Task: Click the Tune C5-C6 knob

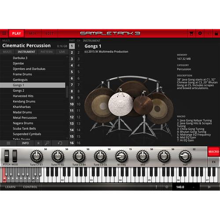Action: click(100, 156)
